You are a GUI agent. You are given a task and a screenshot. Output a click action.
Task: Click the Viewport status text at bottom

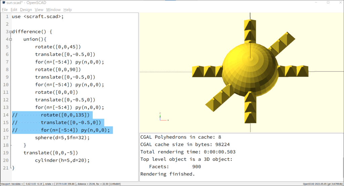coord(61,184)
